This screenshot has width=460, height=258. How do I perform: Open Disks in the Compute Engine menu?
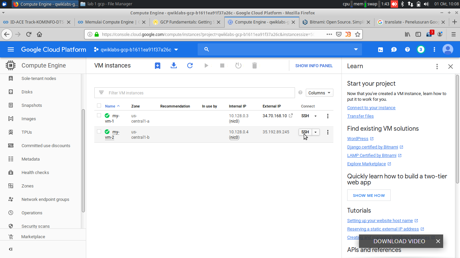[x=27, y=92]
